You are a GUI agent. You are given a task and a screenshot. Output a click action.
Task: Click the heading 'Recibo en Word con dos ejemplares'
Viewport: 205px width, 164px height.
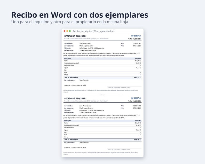pos(80,15)
